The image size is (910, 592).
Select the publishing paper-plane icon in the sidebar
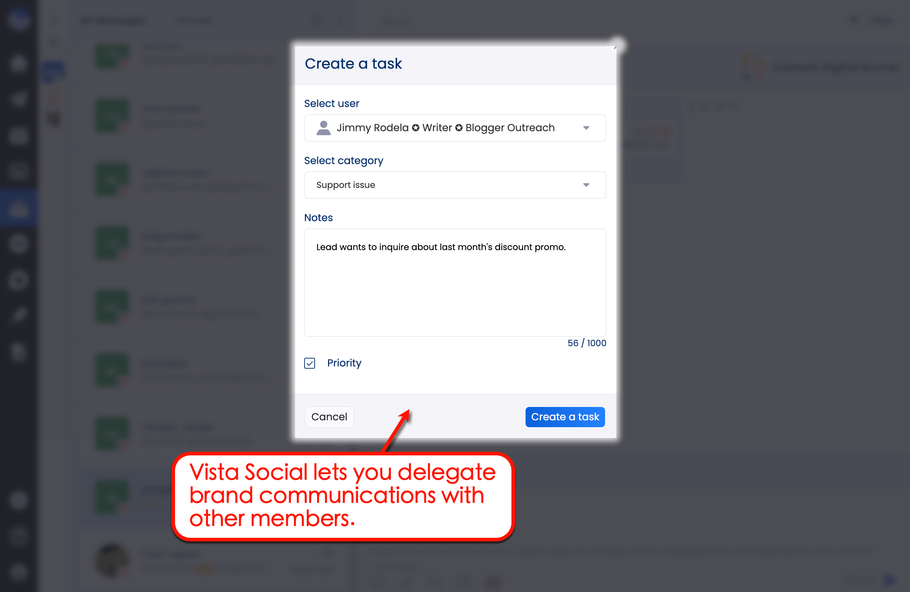tap(18, 99)
